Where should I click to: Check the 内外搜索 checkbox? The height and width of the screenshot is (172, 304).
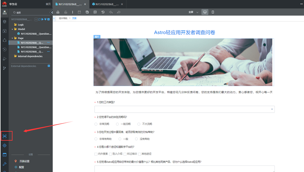(96, 154)
